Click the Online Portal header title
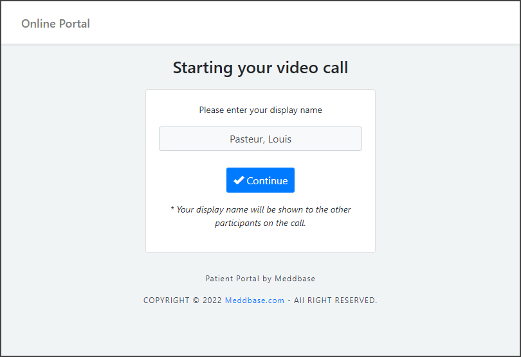This screenshot has width=521, height=357. point(55,24)
